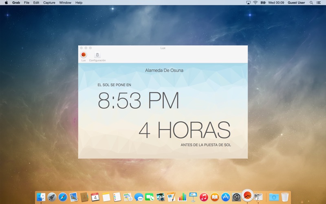
Task: Click the battery status icon
Action: pyautogui.click(x=263, y=2)
